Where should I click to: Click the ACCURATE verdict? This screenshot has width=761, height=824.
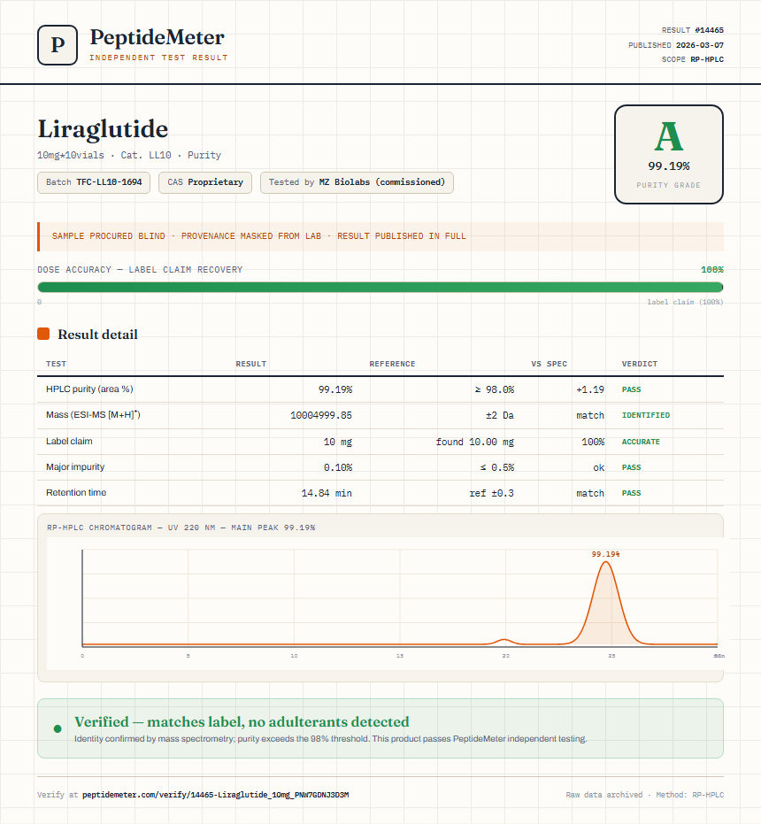[x=641, y=442]
